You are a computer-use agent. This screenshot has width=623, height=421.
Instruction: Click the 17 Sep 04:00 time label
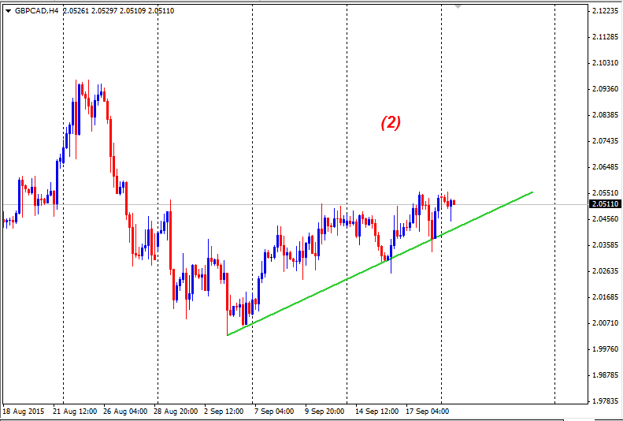pyautogui.click(x=427, y=411)
